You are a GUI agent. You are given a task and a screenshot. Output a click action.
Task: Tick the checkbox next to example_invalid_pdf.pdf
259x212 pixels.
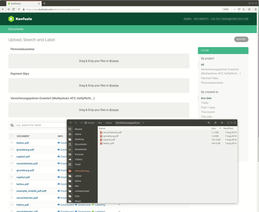12,191
